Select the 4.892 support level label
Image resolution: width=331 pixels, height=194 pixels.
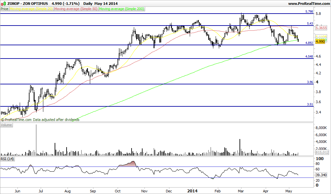click(309, 43)
